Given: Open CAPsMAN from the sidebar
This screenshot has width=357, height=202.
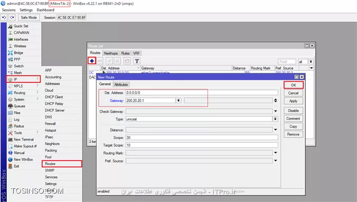Looking at the screenshot, I should point(24,33).
